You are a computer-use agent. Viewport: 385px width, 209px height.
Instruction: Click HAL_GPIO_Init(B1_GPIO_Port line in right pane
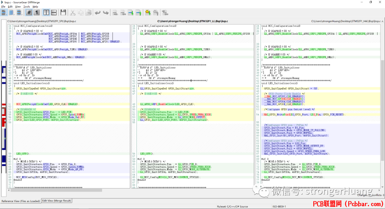point(296,135)
